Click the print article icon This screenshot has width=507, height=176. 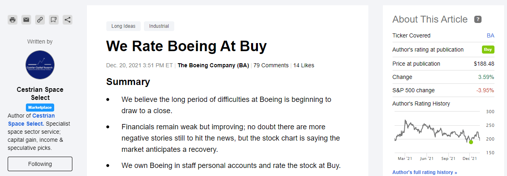tap(13, 20)
